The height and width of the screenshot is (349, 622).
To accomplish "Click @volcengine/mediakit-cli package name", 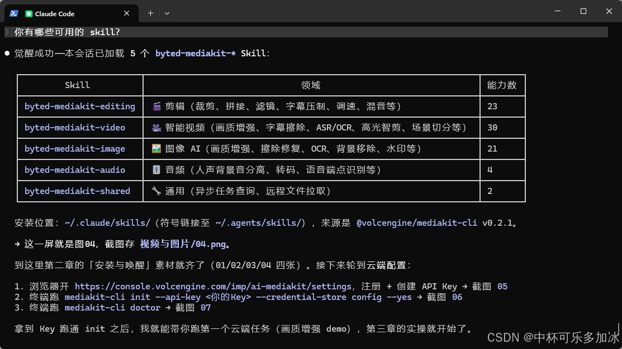I will pos(416,223).
